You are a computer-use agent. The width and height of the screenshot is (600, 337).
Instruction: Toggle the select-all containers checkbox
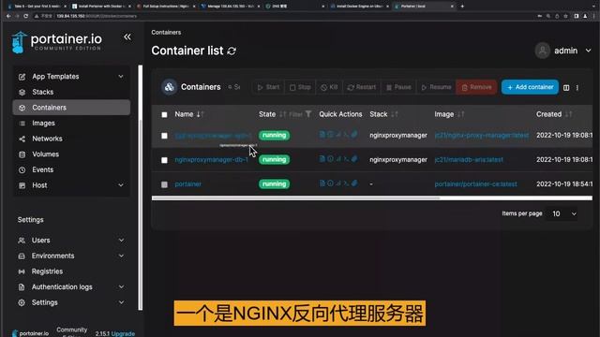pyautogui.click(x=164, y=114)
